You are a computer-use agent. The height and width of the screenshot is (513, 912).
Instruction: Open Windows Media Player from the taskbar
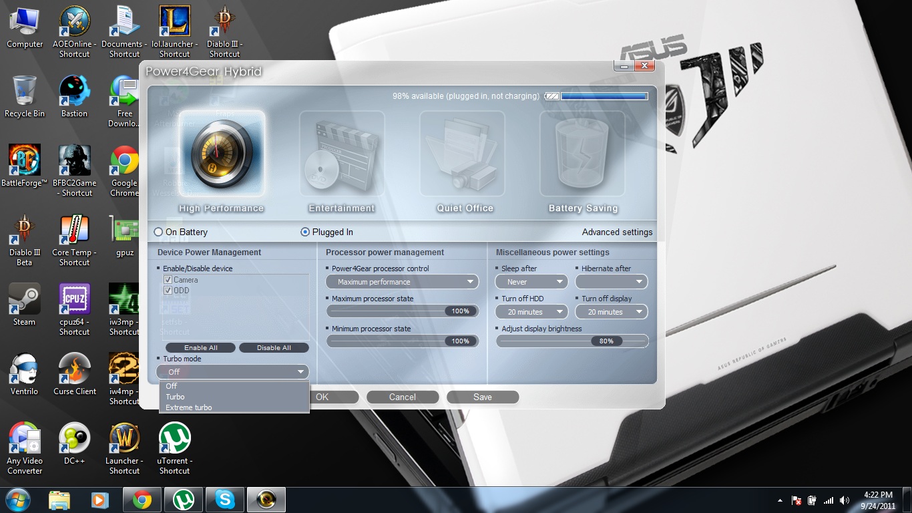99,500
